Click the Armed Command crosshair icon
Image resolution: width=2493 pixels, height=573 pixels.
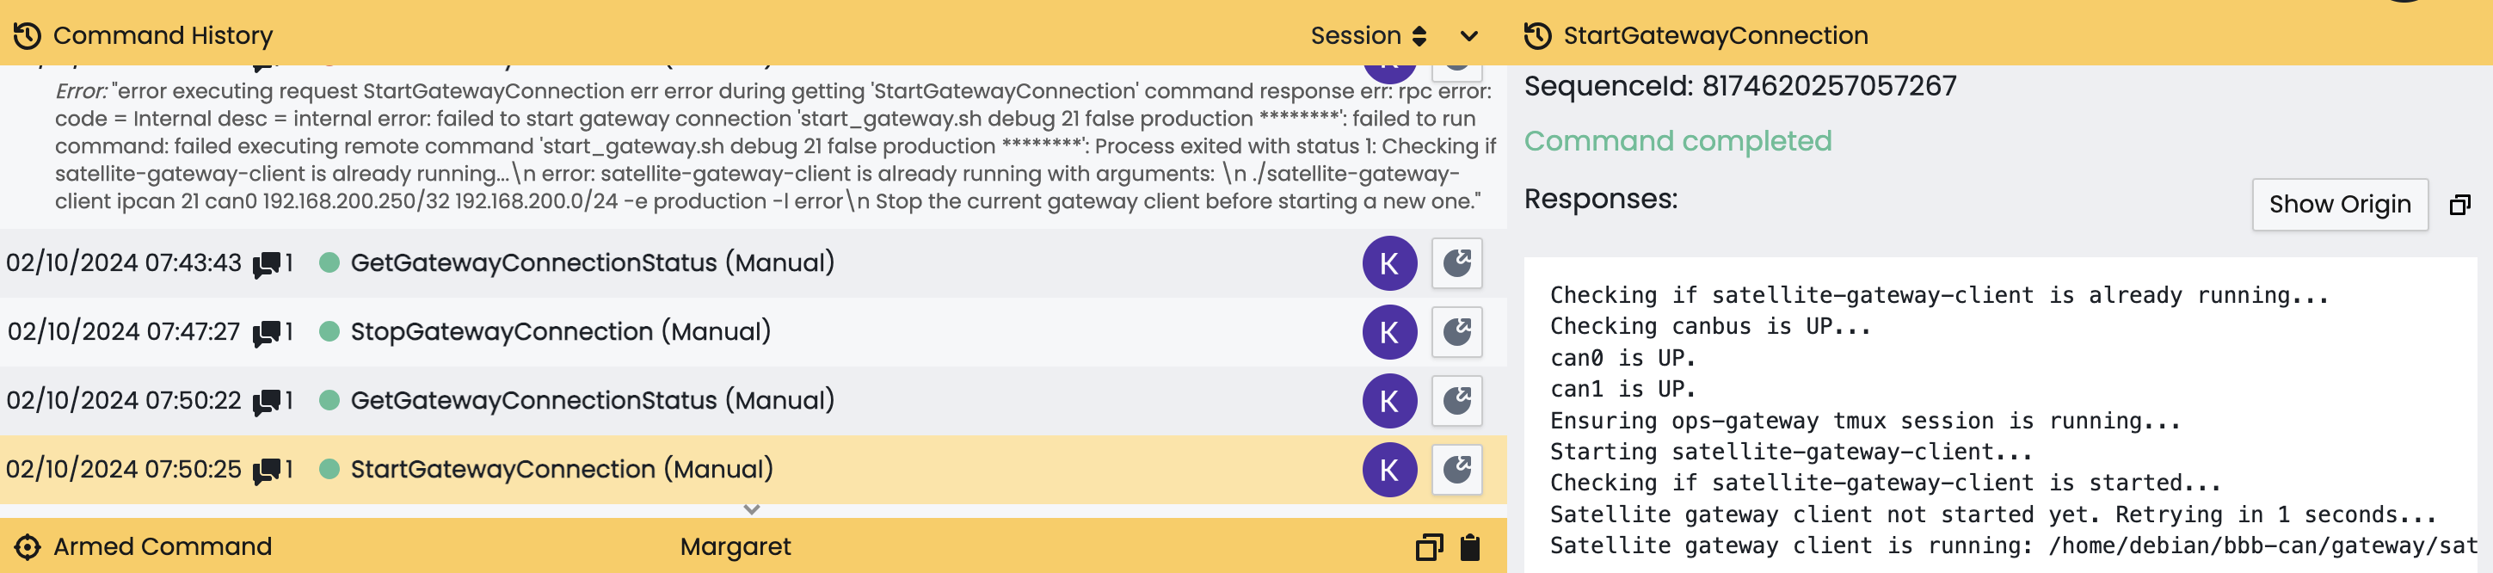28,547
